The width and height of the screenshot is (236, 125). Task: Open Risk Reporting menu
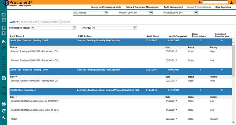click(223, 7)
